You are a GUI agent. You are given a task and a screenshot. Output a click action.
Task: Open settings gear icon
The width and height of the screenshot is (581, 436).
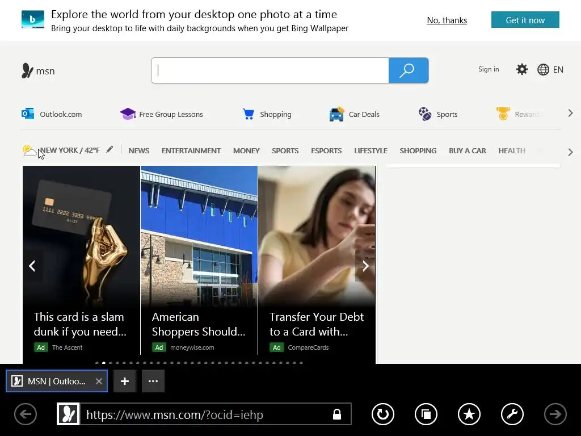522,69
